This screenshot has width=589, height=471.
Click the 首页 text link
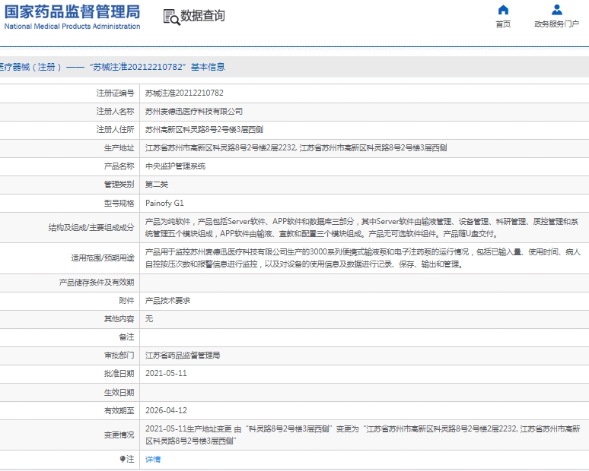point(503,24)
